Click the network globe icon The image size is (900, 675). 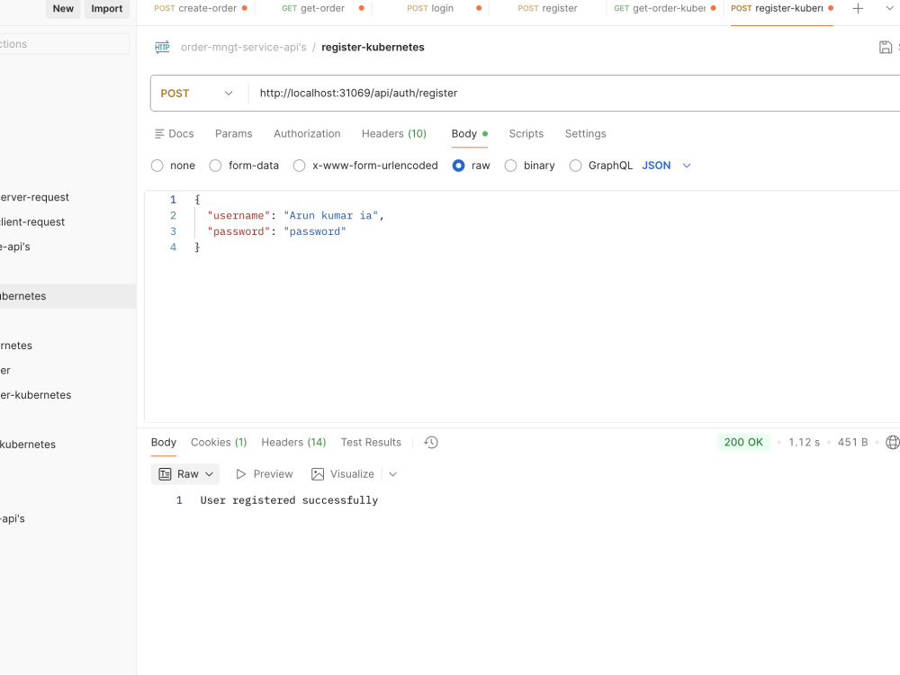[x=893, y=442]
